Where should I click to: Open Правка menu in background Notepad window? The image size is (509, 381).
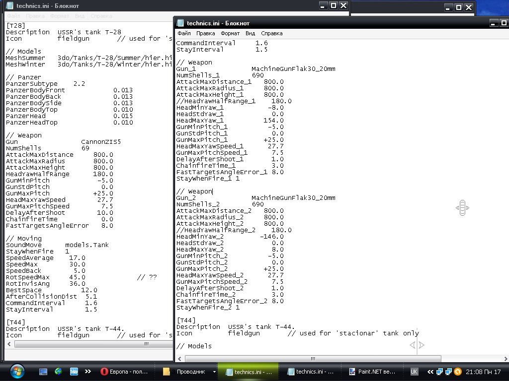click(35, 16)
